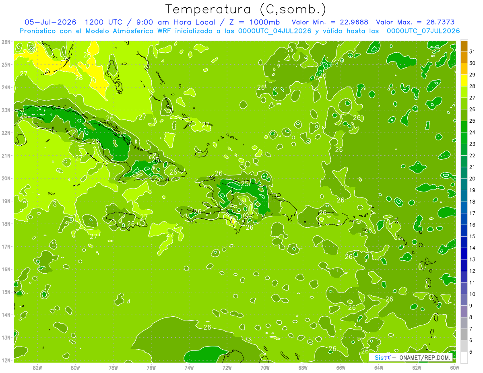Click purple legend band between 8 and 9
This screenshot has width=483, height=373.
(x=464, y=311)
